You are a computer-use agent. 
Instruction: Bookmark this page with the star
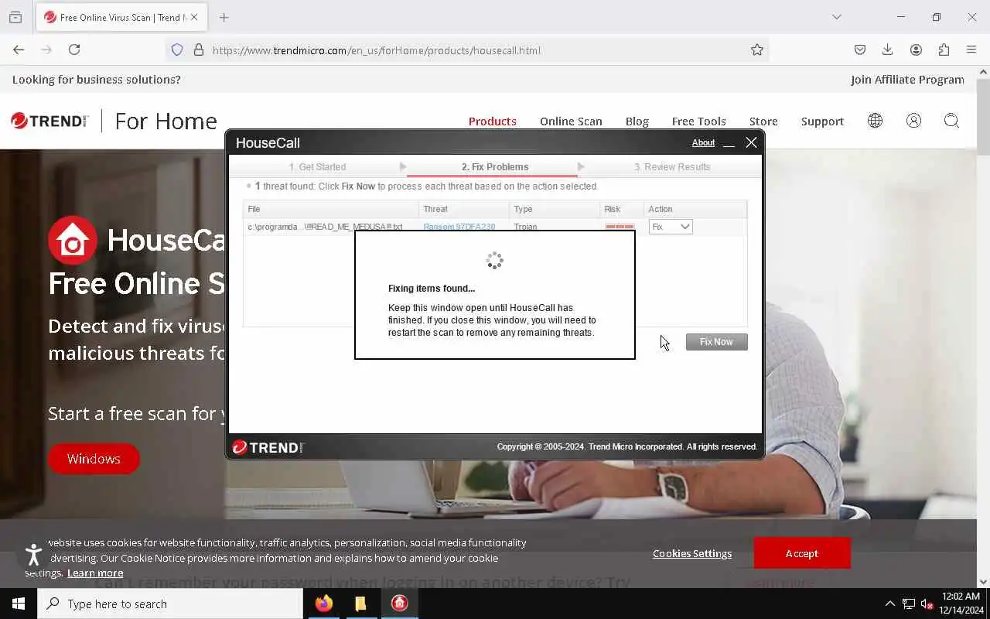pyautogui.click(x=757, y=50)
